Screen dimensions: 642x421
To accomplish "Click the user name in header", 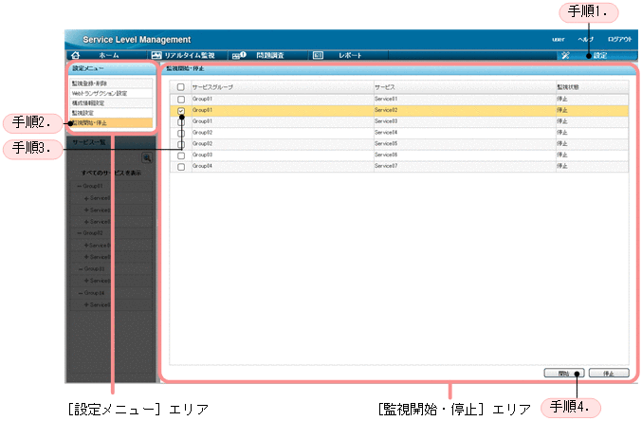I will (x=558, y=39).
